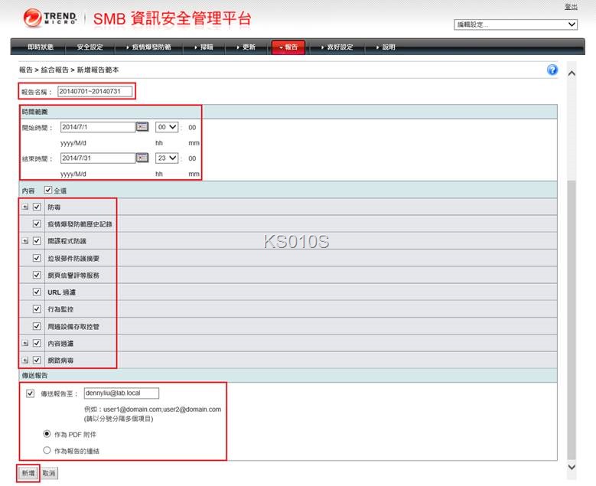
Task: Click the 報告名稱 input field
Action: coord(95,91)
